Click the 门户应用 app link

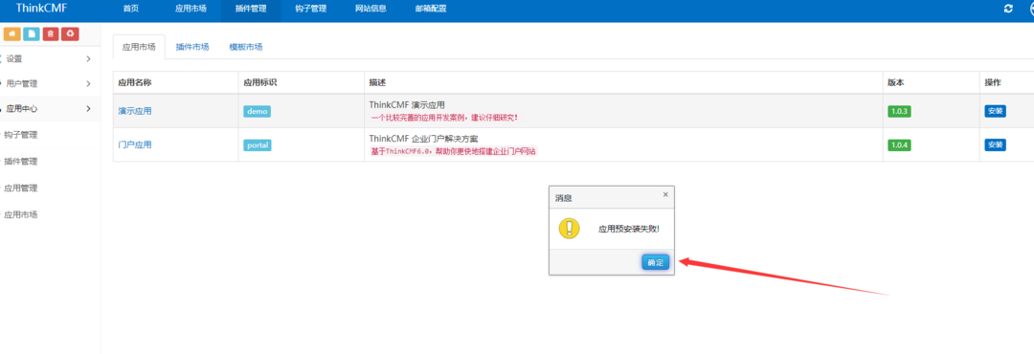click(x=135, y=144)
